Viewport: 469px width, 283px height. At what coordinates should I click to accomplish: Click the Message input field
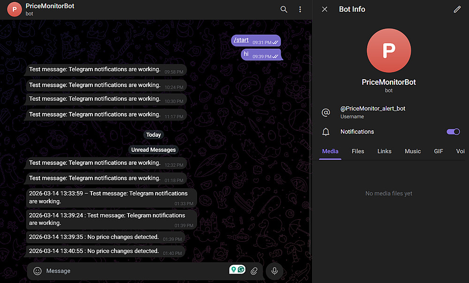136,271
